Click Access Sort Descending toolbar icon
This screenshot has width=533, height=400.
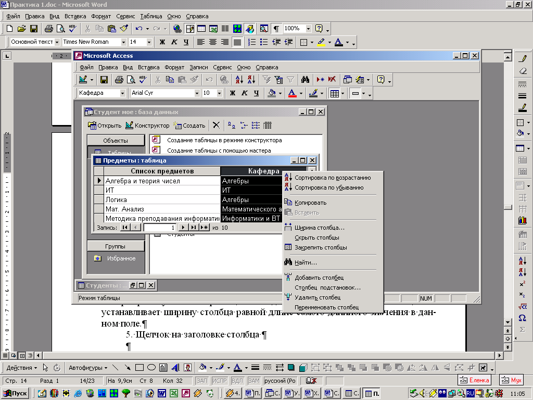click(x=251, y=80)
